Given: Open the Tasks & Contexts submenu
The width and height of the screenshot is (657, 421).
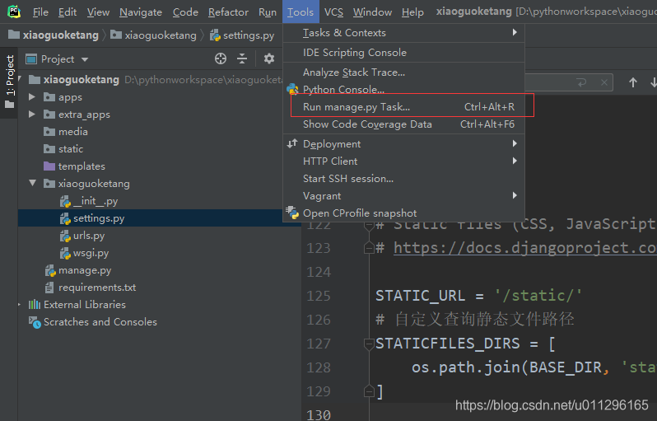Looking at the screenshot, I should [x=404, y=33].
